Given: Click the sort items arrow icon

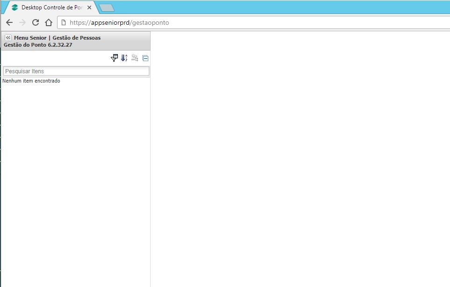Looking at the screenshot, I should [124, 58].
